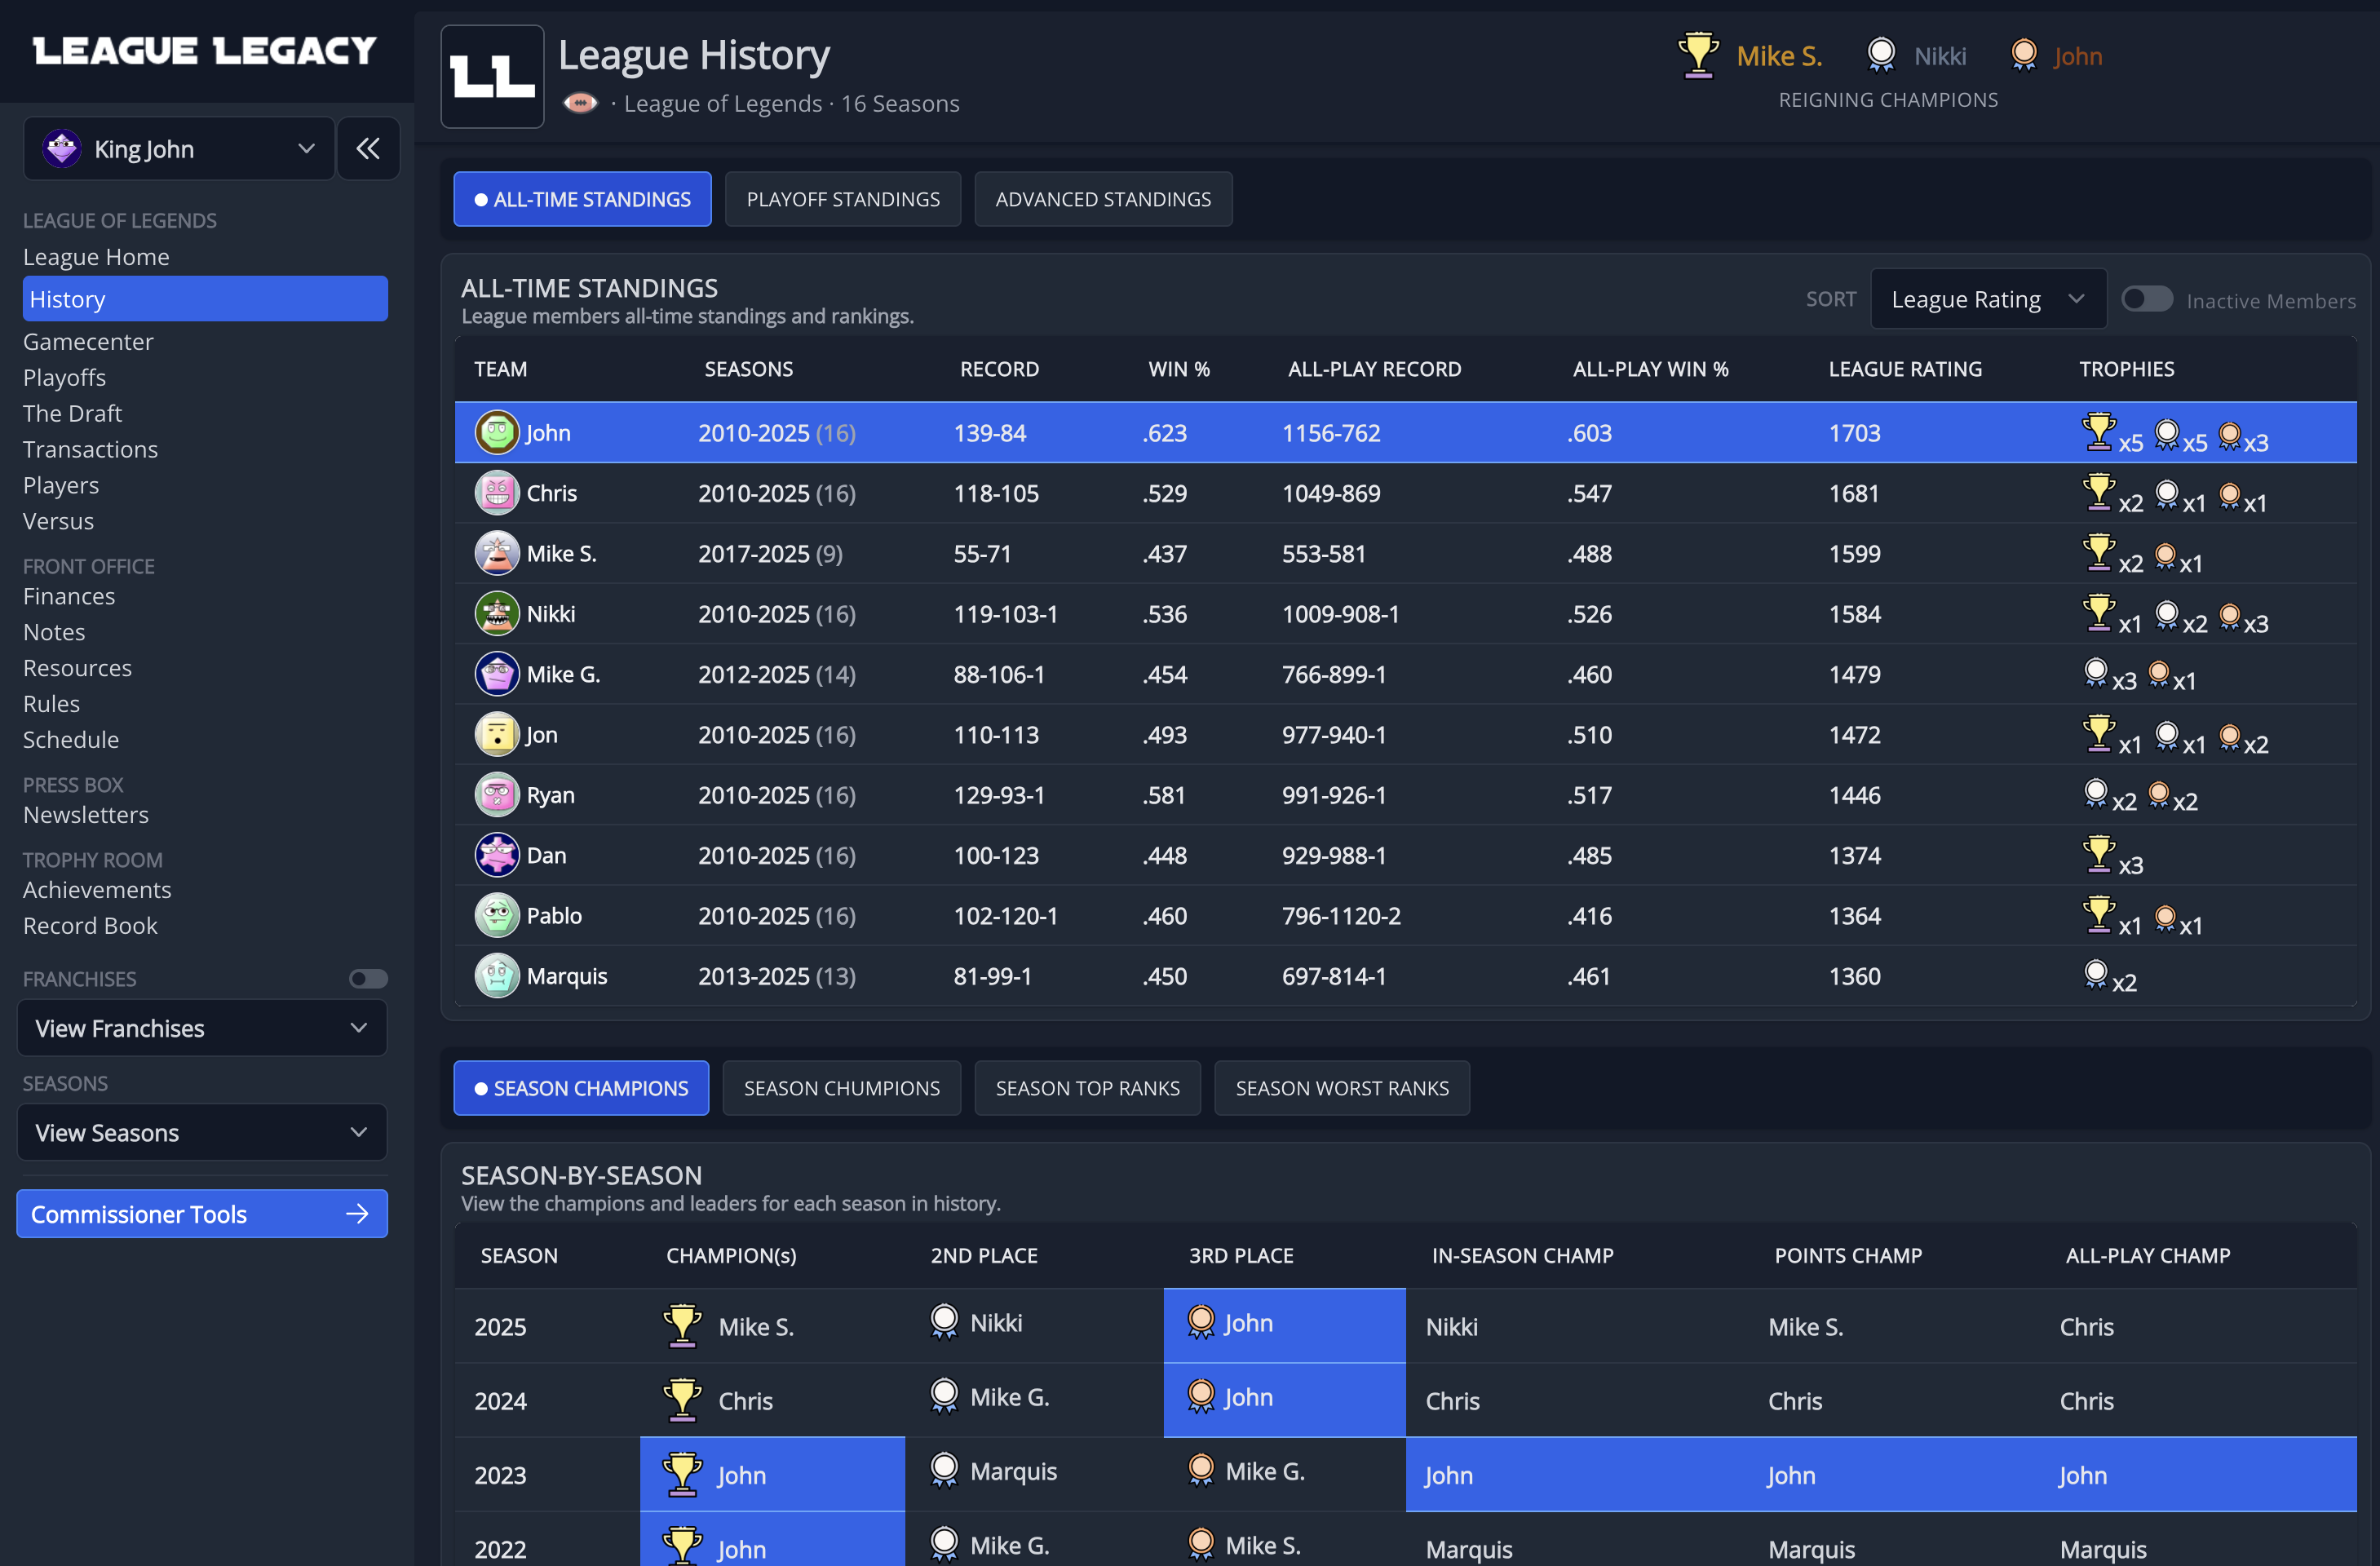Open the History page in sidebar
This screenshot has height=1566, width=2380.
pyautogui.click(x=205, y=299)
